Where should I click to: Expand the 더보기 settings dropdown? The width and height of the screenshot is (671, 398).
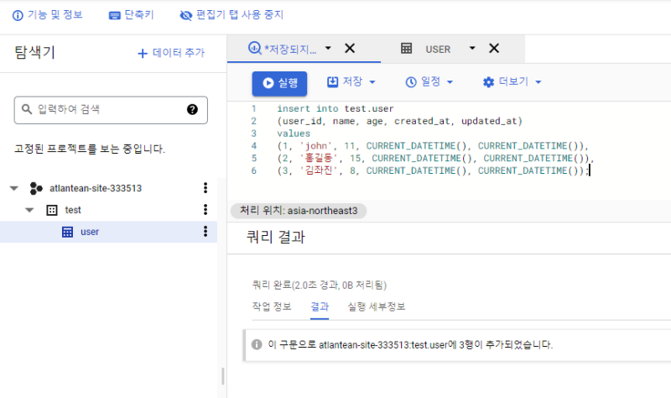pos(512,82)
